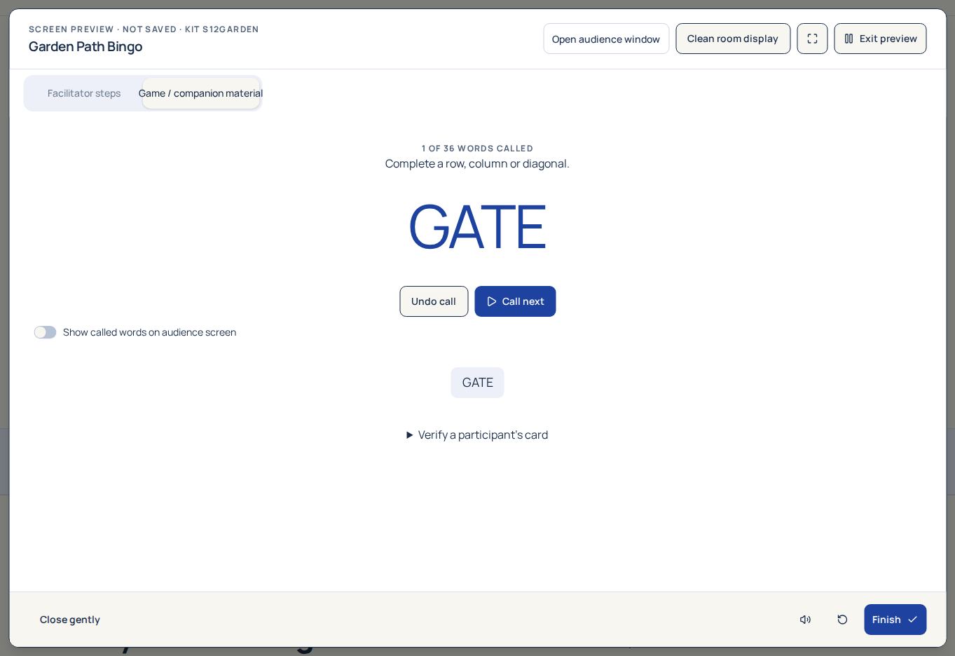Switch to the Facilitator steps tab
Viewport: 955px width, 656px height.
[x=84, y=93]
